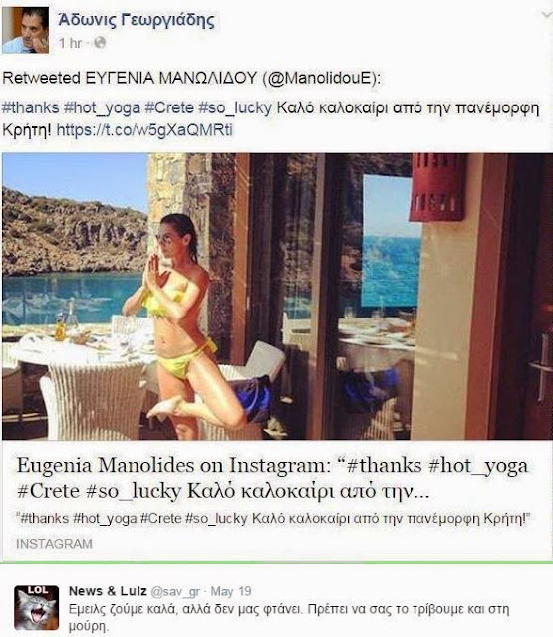Open the INSTAGRAM source label

pyautogui.click(x=54, y=544)
